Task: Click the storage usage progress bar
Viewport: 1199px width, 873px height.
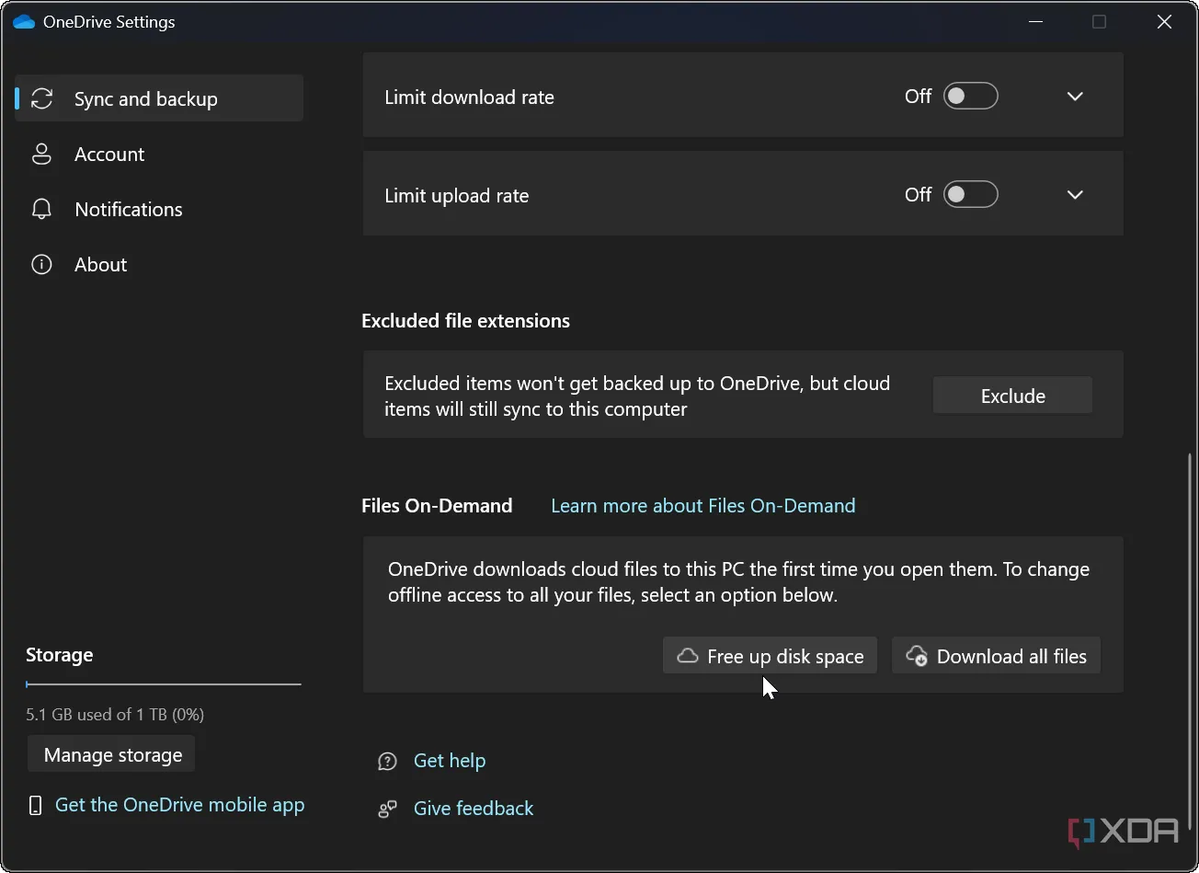Action: [164, 684]
